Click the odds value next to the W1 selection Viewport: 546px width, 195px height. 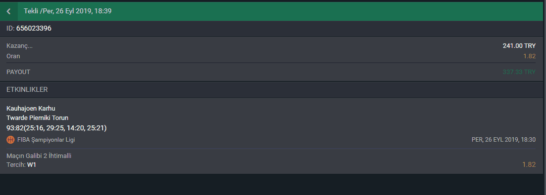(529, 165)
